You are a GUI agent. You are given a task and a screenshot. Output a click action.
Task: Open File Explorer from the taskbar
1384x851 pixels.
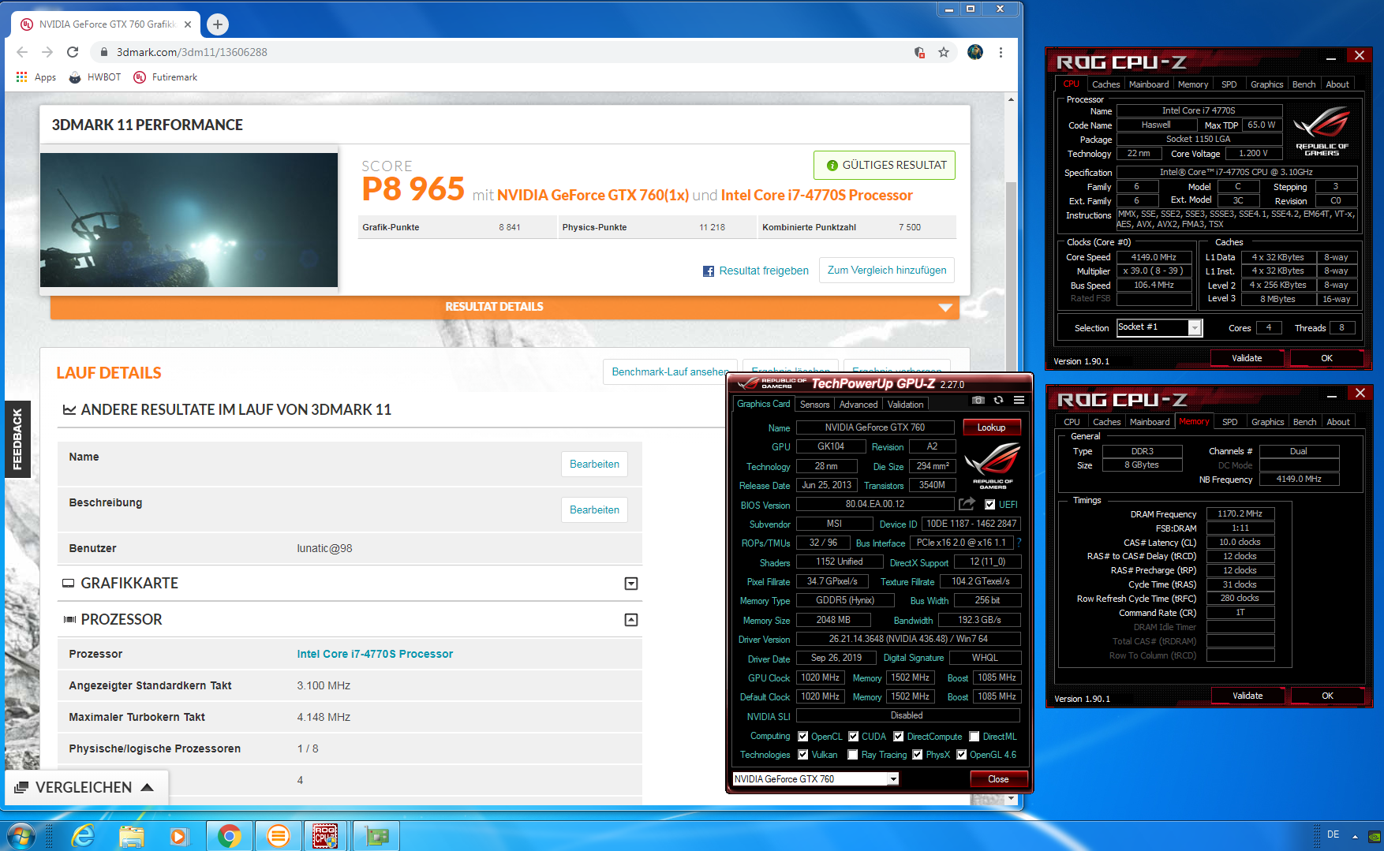point(132,836)
